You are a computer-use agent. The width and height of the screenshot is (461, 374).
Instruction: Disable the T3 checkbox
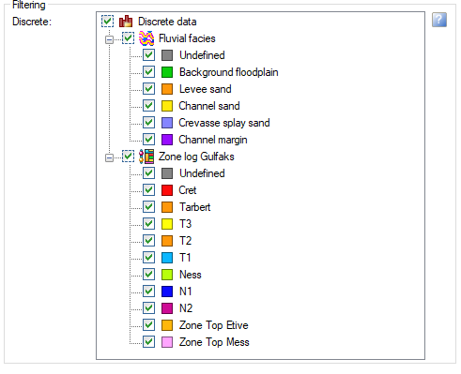point(148,224)
